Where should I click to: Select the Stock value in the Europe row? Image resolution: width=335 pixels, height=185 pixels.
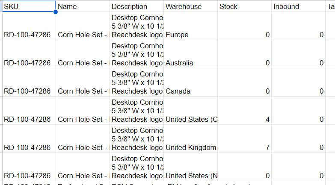tap(244, 35)
